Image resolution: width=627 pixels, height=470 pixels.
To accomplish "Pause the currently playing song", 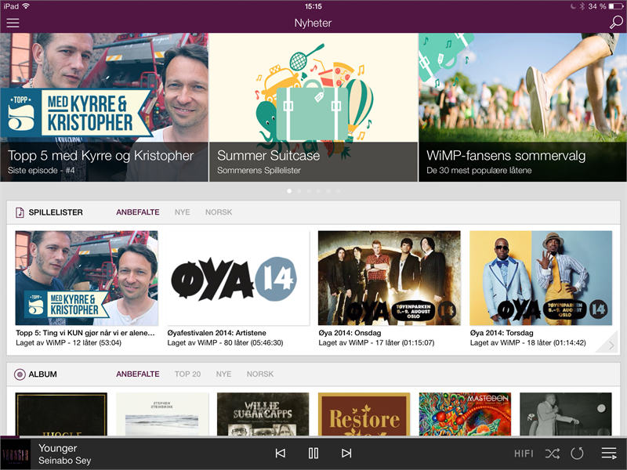I will point(313,453).
